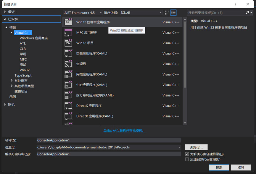Select 网格应用程序(XAML) template name

click(x=91, y=74)
